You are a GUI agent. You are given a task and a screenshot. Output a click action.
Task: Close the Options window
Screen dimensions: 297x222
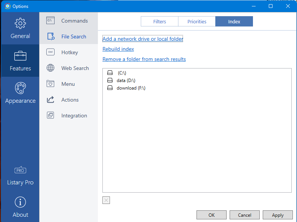pyautogui.click(x=288, y=6)
